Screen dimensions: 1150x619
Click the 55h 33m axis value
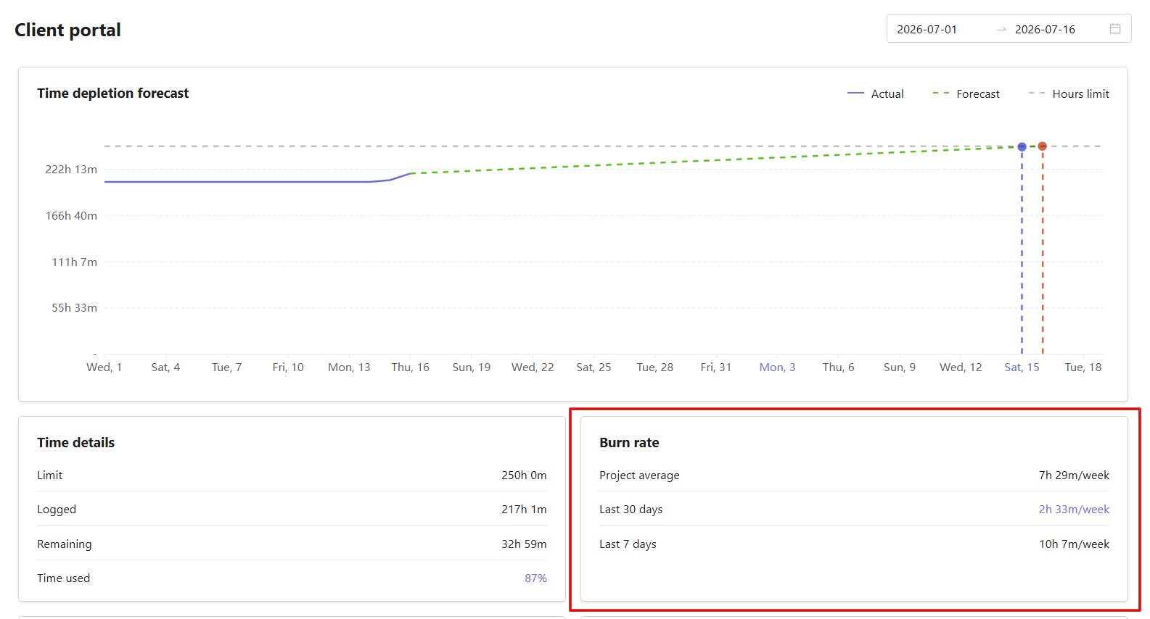click(74, 308)
